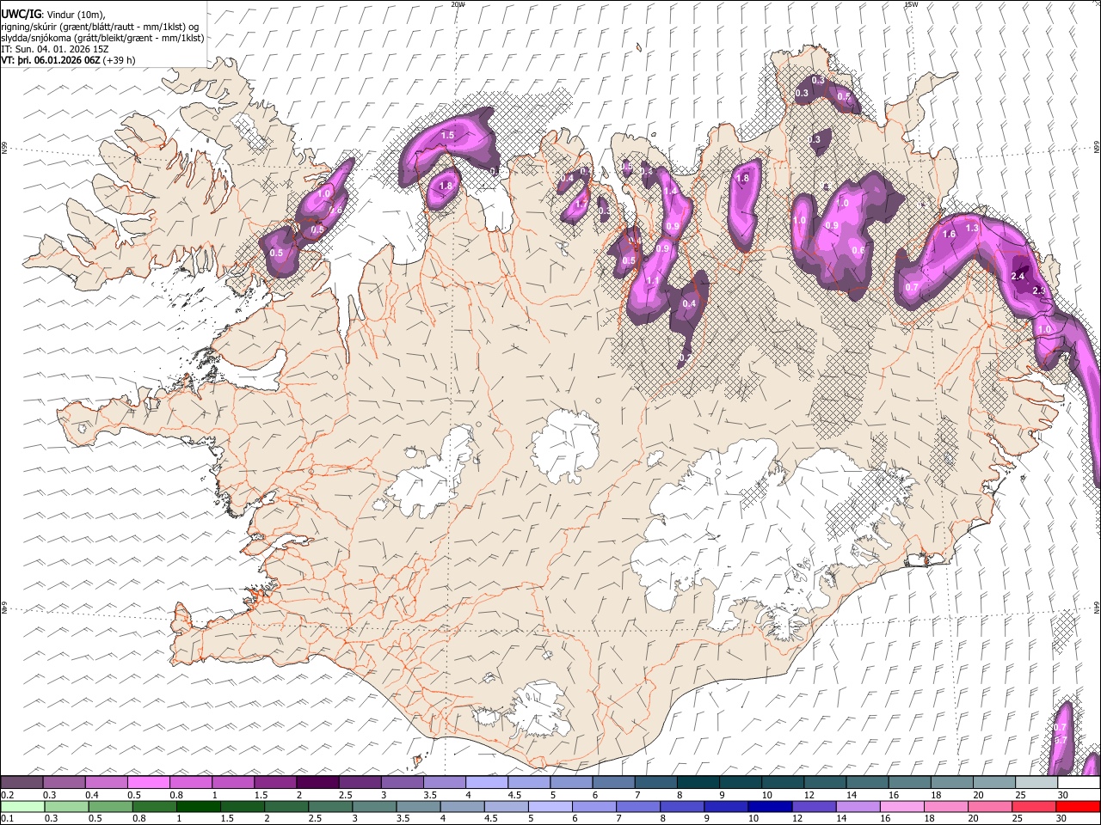Screen dimensions: 1101x825
Task: Click the darkest green lower-row swatch between 1 and 1.5
Action: [x=198, y=806]
